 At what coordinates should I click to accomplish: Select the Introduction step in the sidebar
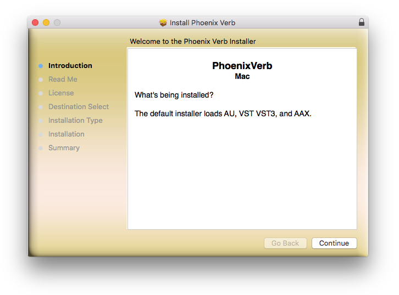pyautogui.click(x=70, y=66)
